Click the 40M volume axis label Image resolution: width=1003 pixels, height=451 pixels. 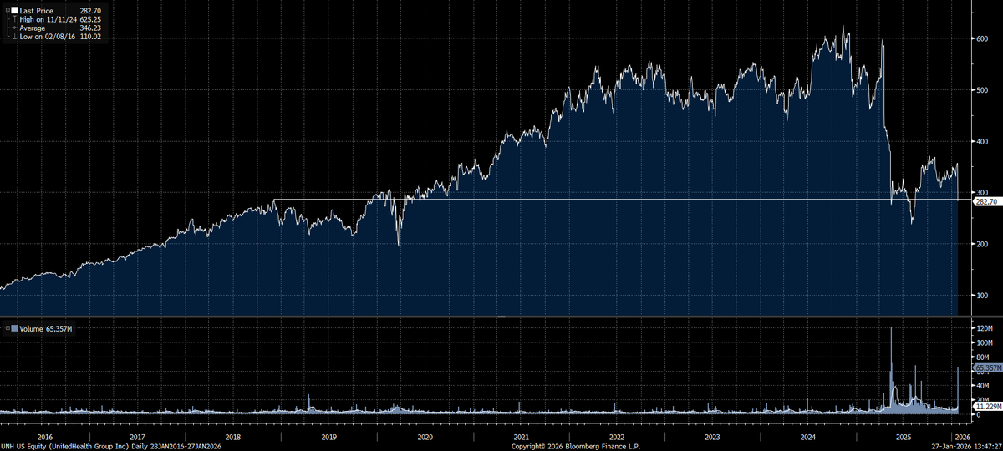point(983,386)
